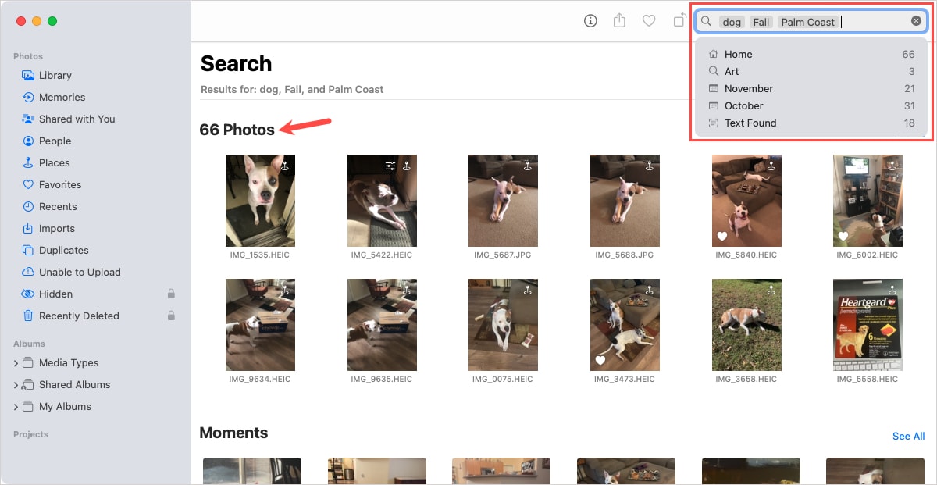
Task: Open the Share menu in toolbar
Action: (x=619, y=21)
